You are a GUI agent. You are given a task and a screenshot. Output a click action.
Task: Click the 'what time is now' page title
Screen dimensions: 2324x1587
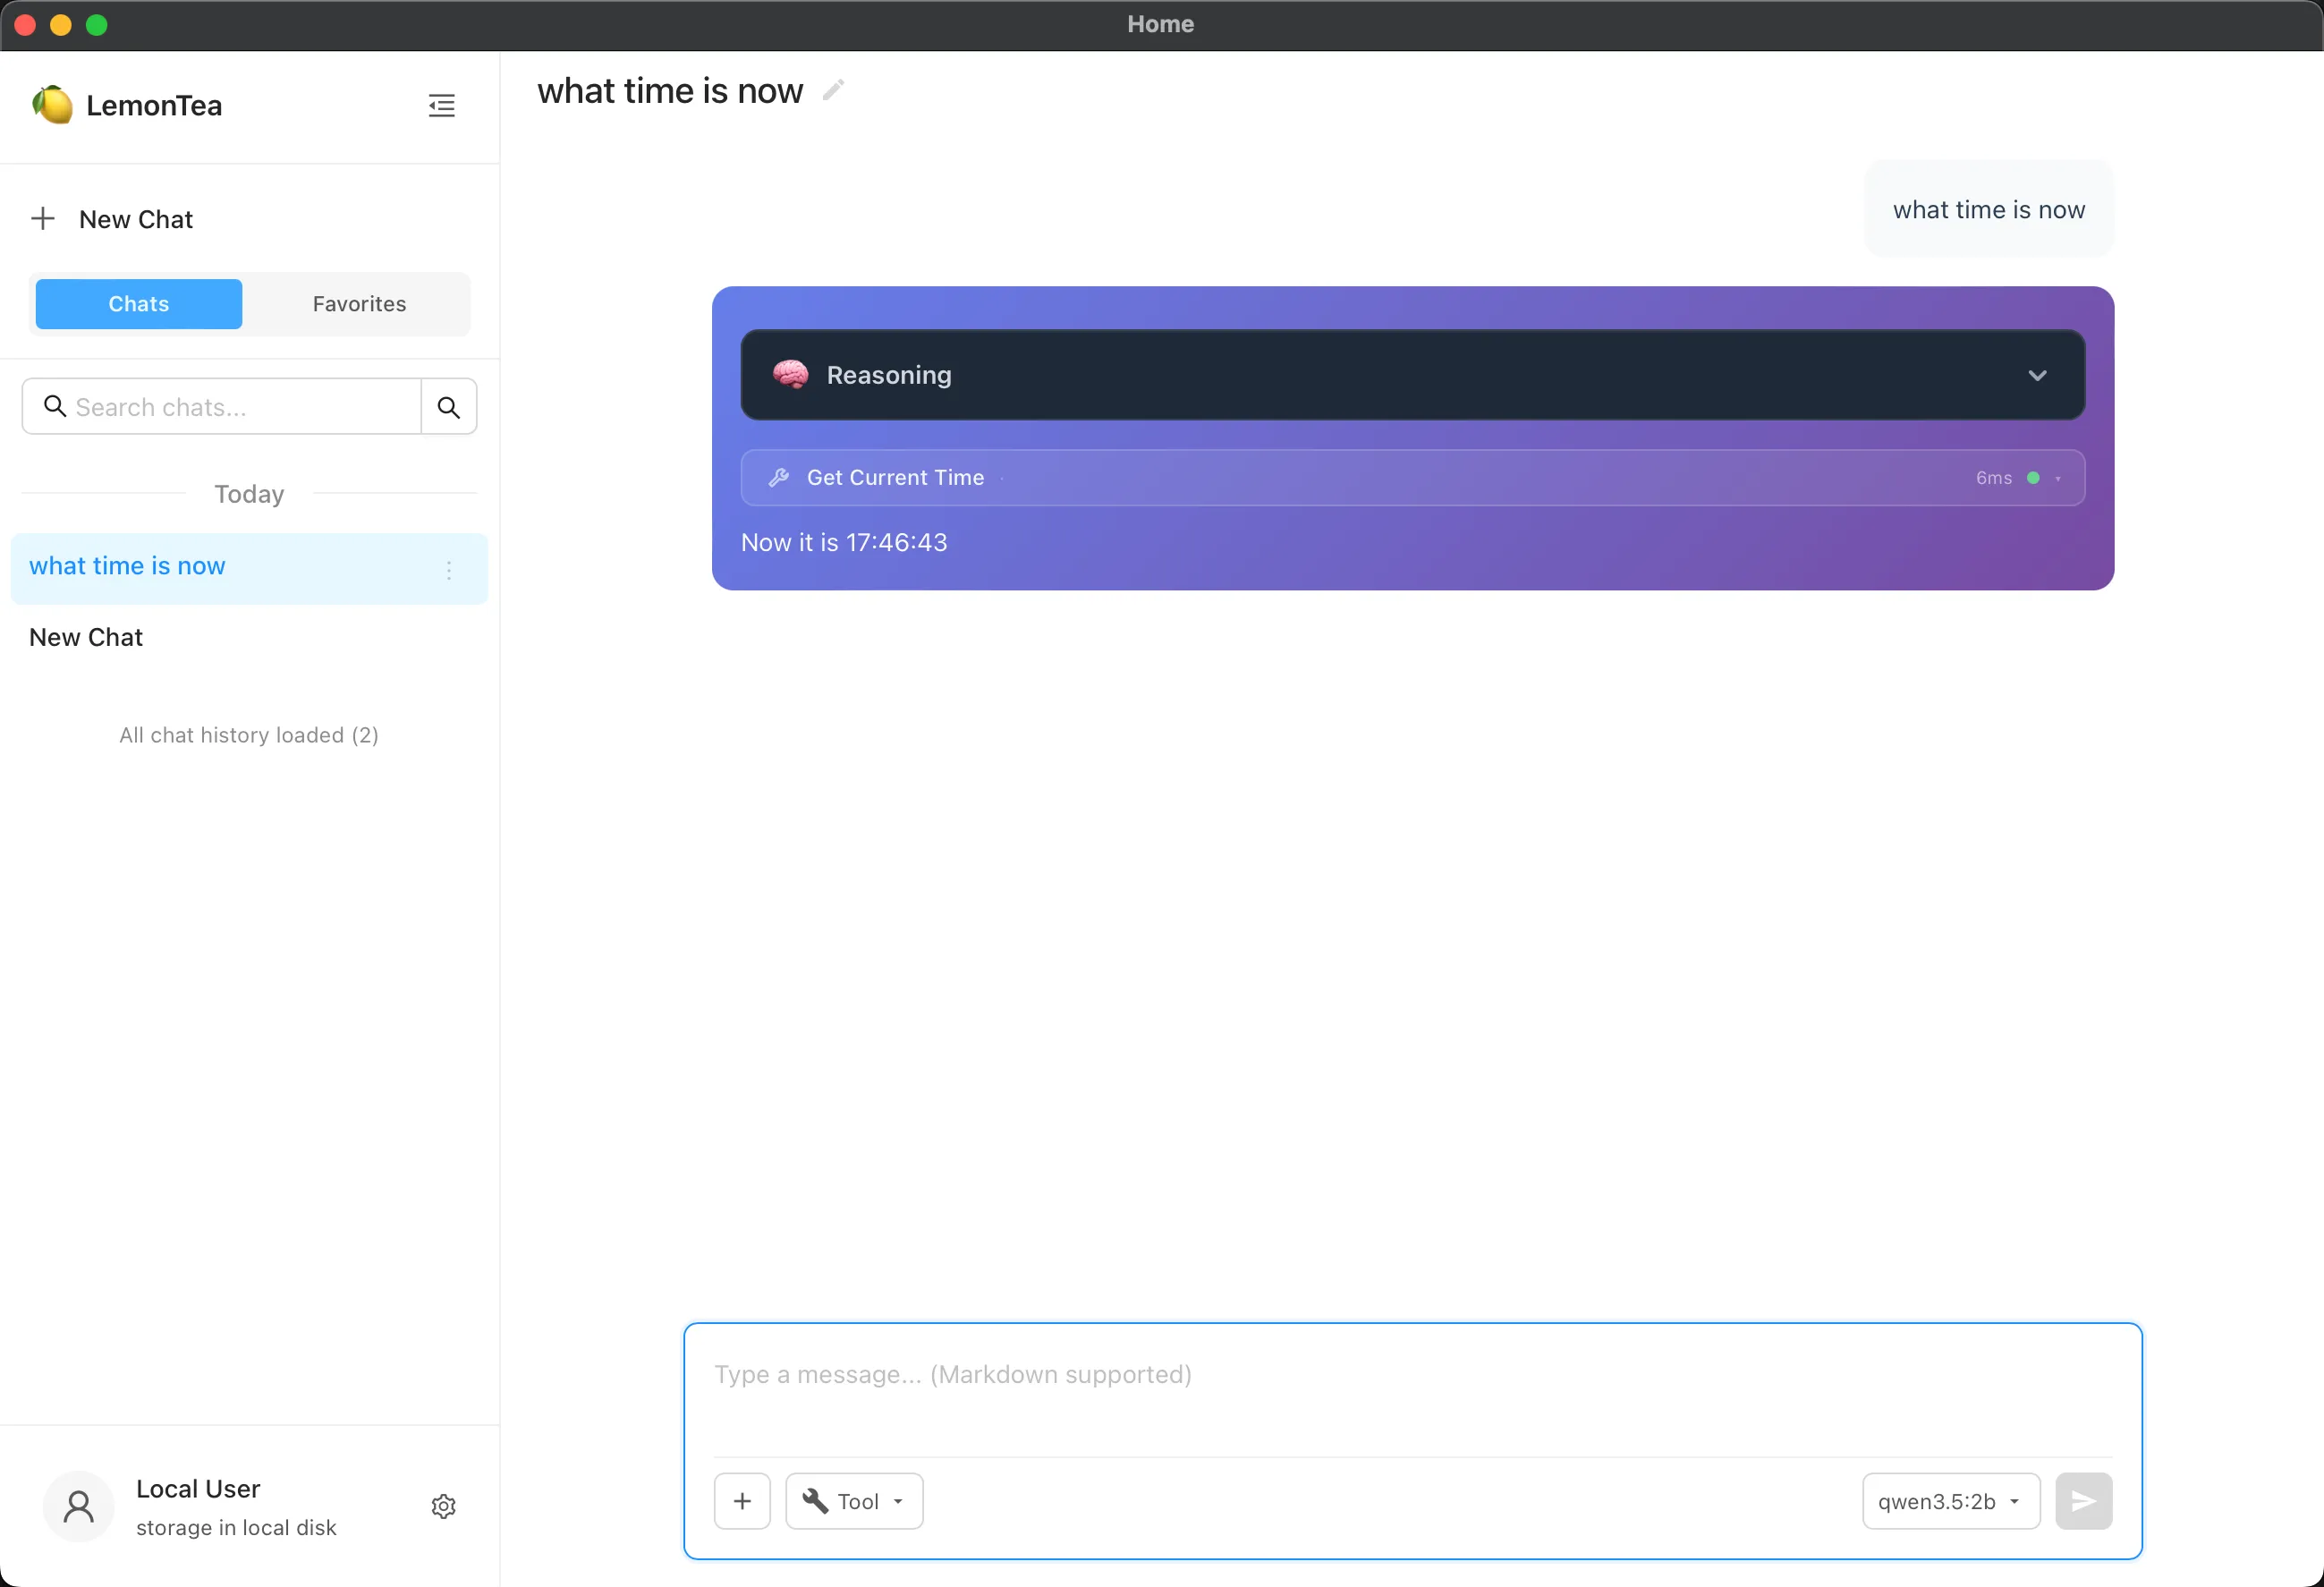(x=669, y=91)
